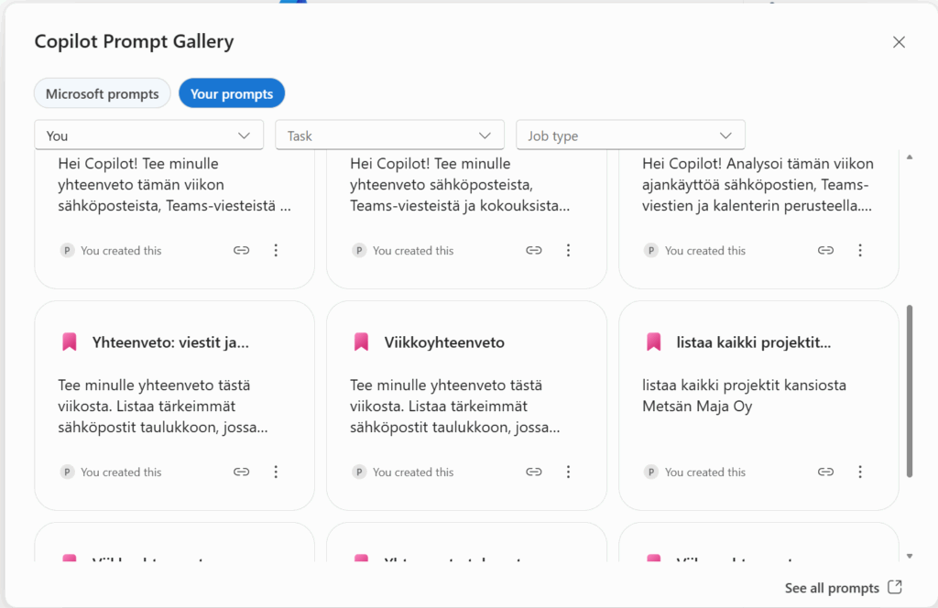Copy link for 'listaa kaikki projektit...' prompt
938x608 pixels.
(825, 472)
